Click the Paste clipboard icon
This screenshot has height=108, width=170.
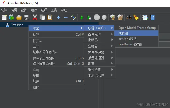click(50, 17)
